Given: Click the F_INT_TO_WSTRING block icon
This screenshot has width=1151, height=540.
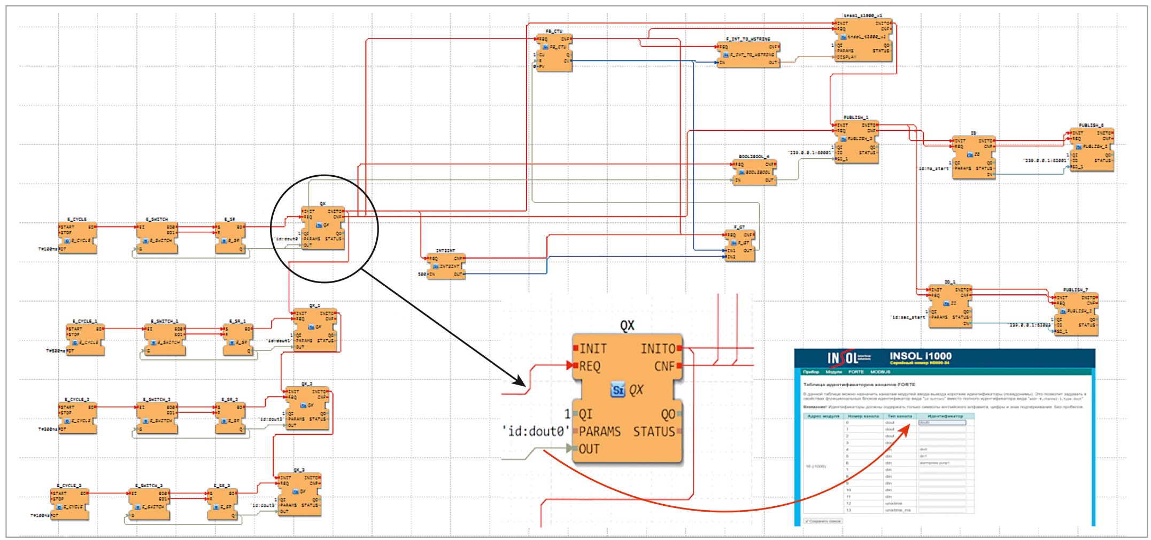Looking at the screenshot, I should click(x=726, y=54).
